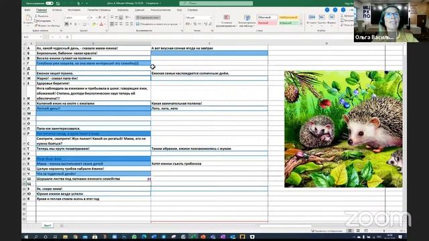Viewport: 429px width, 241px height.
Task: Click the Windows Start button
Action: 26,236
